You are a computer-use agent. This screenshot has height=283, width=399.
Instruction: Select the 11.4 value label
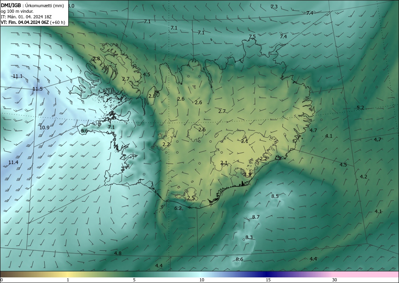click(13, 162)
